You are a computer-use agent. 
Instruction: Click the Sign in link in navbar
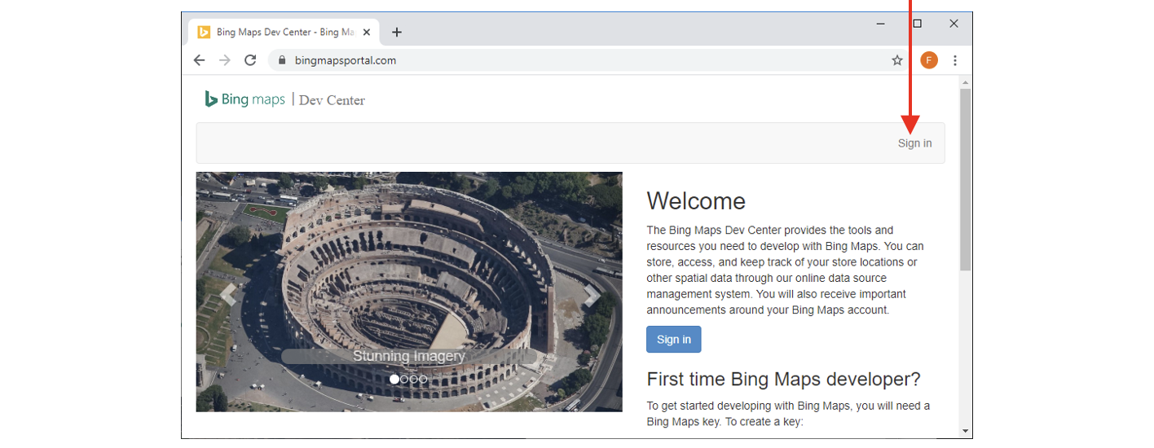point(914,143)
